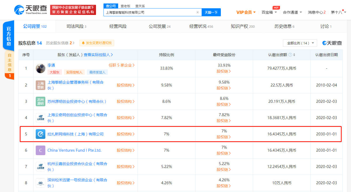
Task: Switch to the 经营状况 tab
Action: point(201,26)
